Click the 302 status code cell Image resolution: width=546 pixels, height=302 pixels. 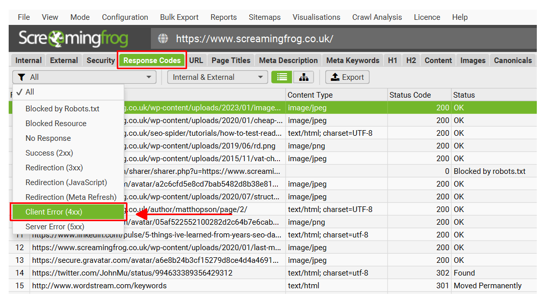tap(419, 273)
